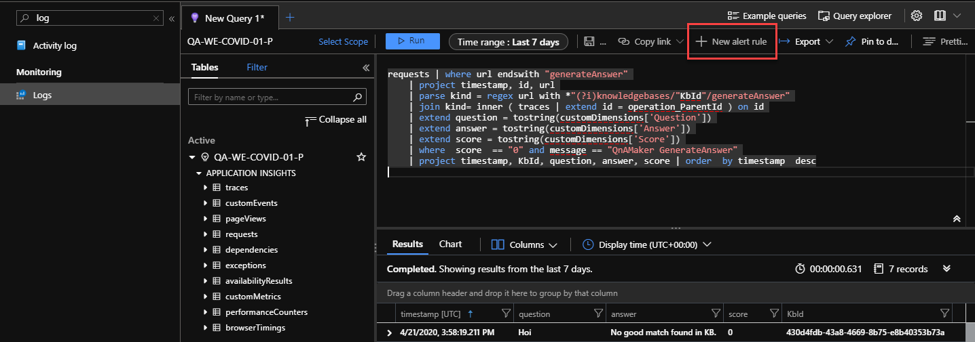Select browserTimings table
The image size is (975, 342).
click(255, 328)
